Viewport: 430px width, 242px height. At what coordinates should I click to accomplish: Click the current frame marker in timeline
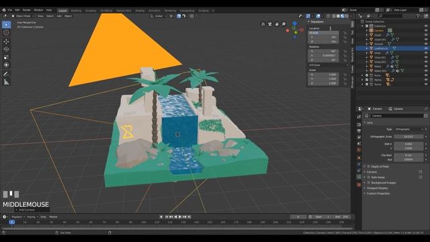coord(12,223)
